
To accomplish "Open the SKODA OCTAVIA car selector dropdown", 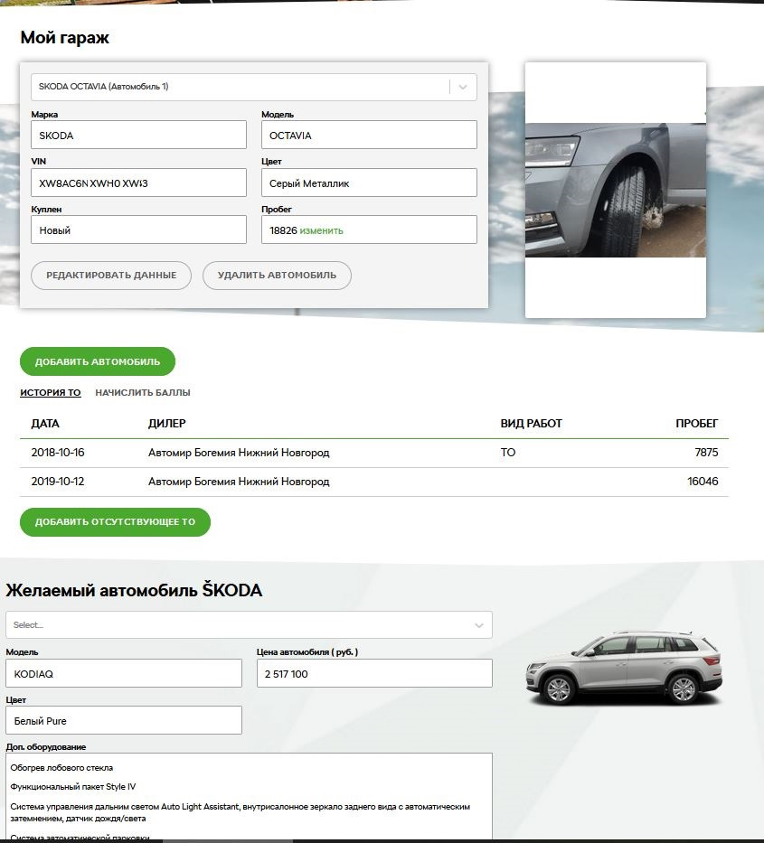I will [253, 87].
